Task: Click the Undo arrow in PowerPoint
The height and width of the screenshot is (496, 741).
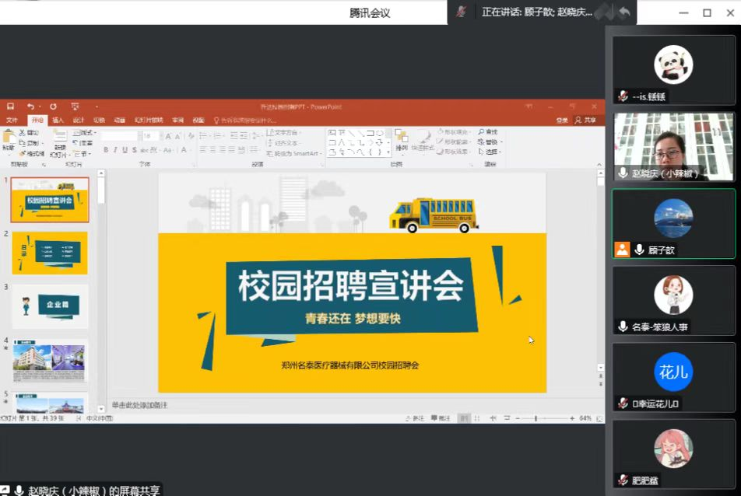Action: tap(30, 107)
